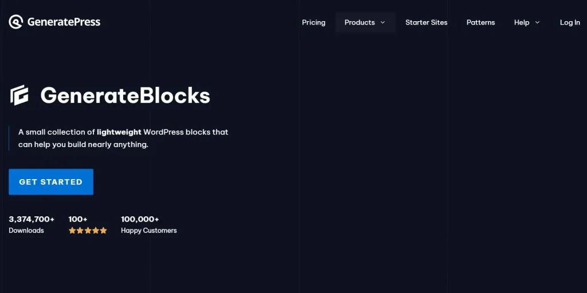Click the GeneratePress circular logo icon

pos(16,22)
